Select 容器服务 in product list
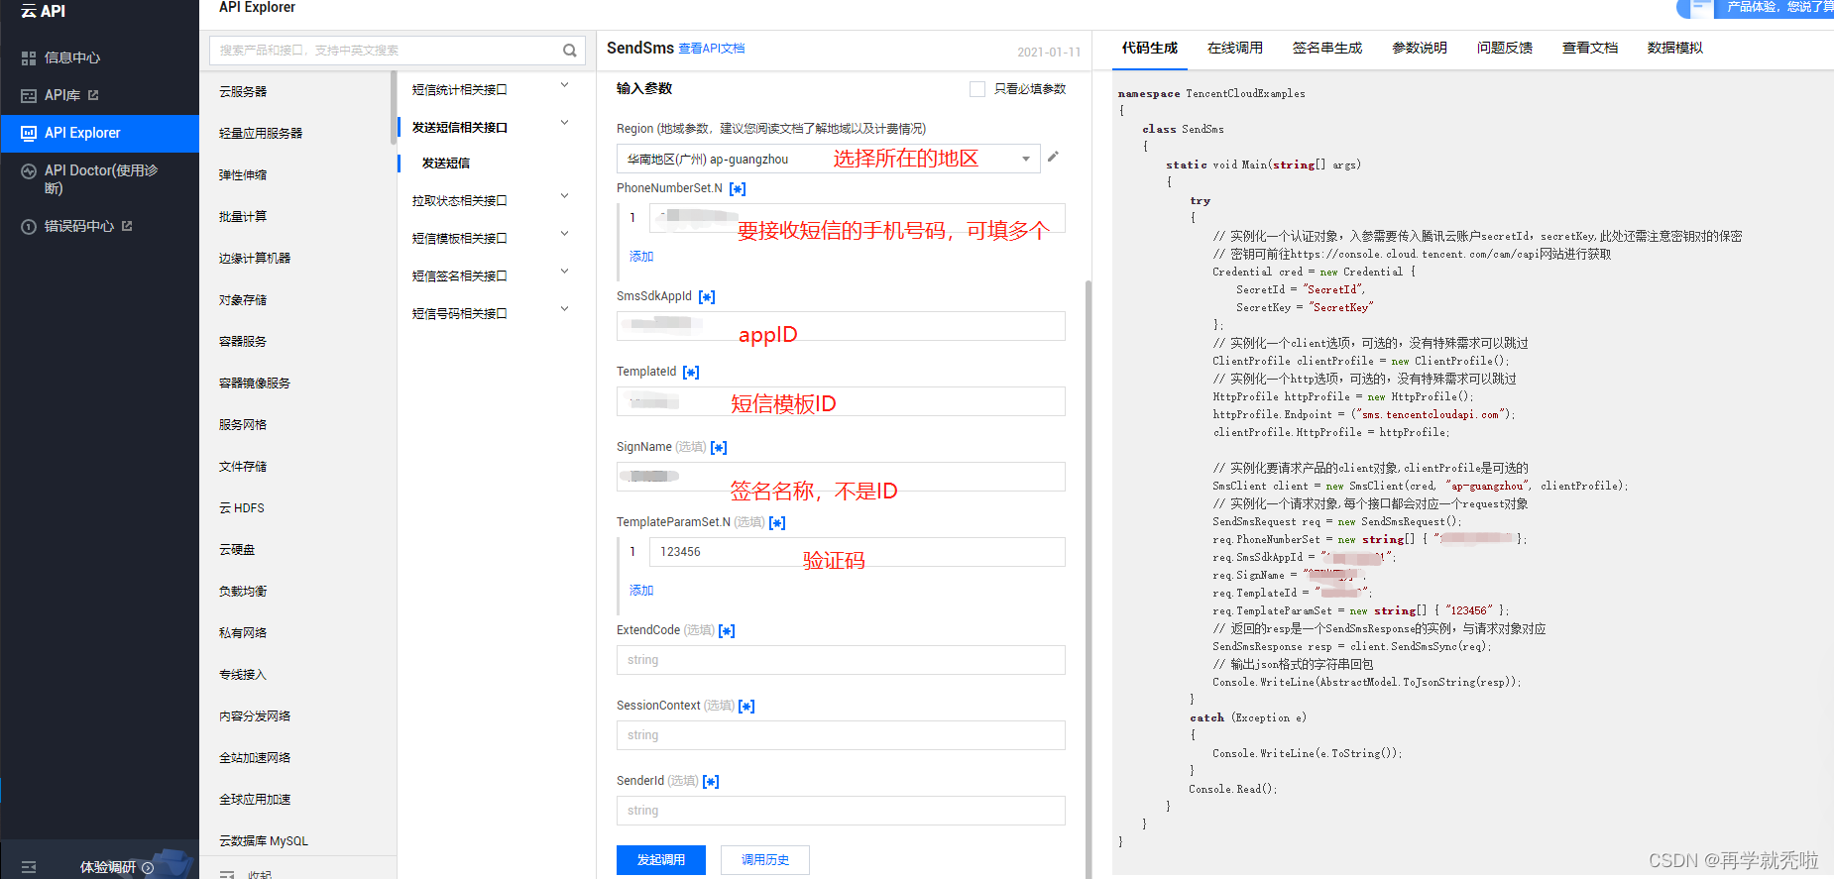This screenshot has height=879, width=1834. [243, 341]
